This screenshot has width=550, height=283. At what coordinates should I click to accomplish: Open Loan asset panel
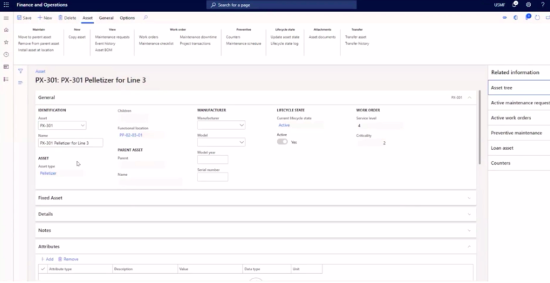(518, 148)
